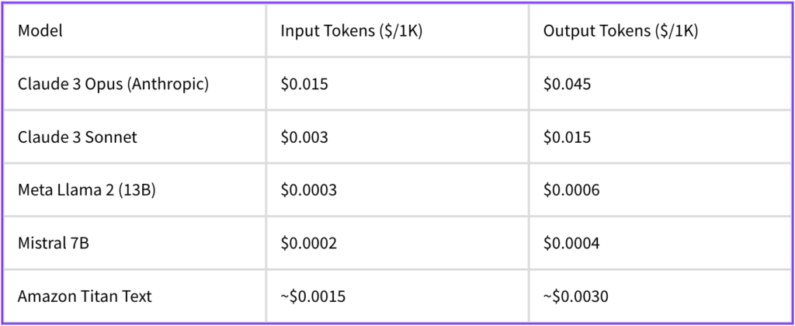Select the Output Tokens ($/1K) header cell
The height and width of the screenshot is (326, 795).
pyautogui.click(x=620, y=31)
